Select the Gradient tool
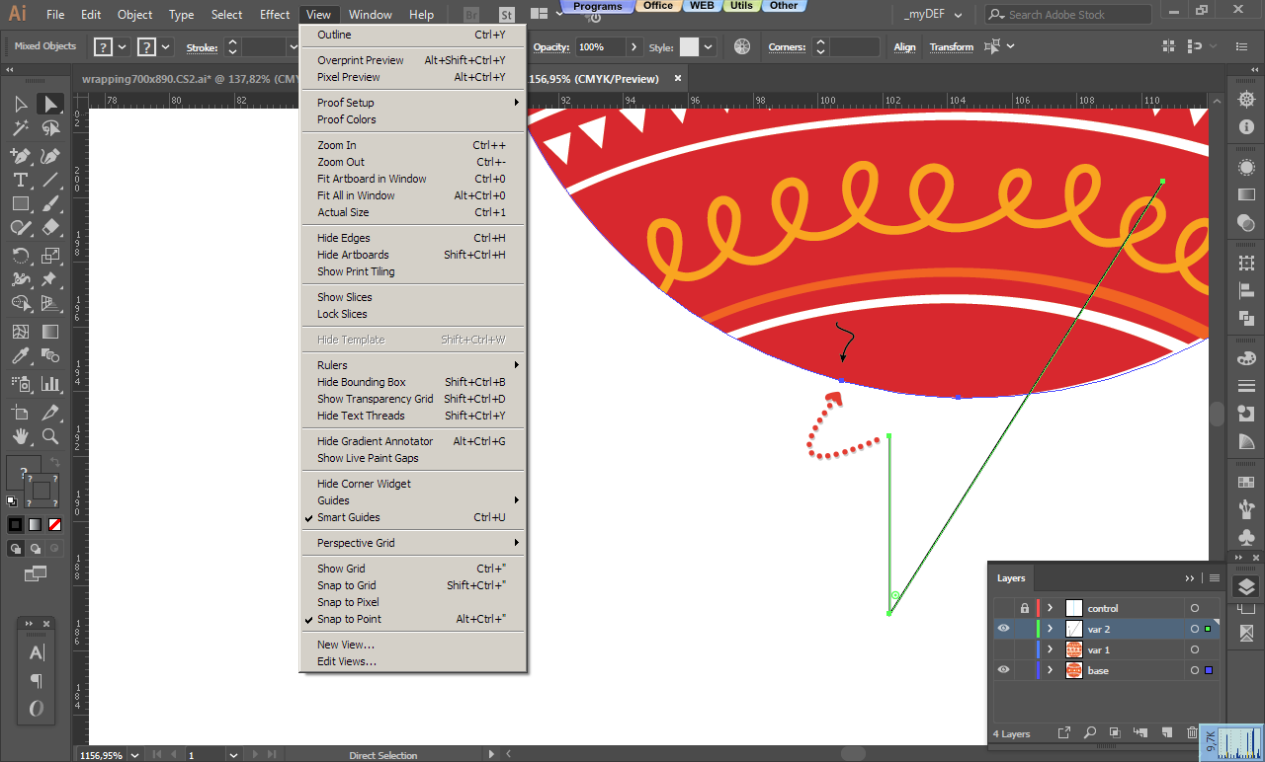 click(50, 333)
